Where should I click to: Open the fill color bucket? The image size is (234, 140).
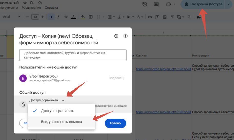[x=83, y=17]
